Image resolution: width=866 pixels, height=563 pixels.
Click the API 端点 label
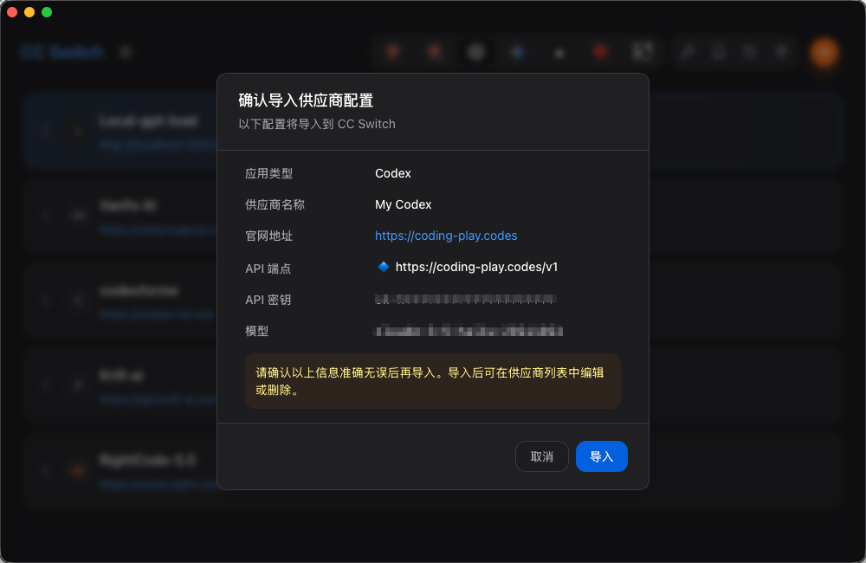[268, 269]
